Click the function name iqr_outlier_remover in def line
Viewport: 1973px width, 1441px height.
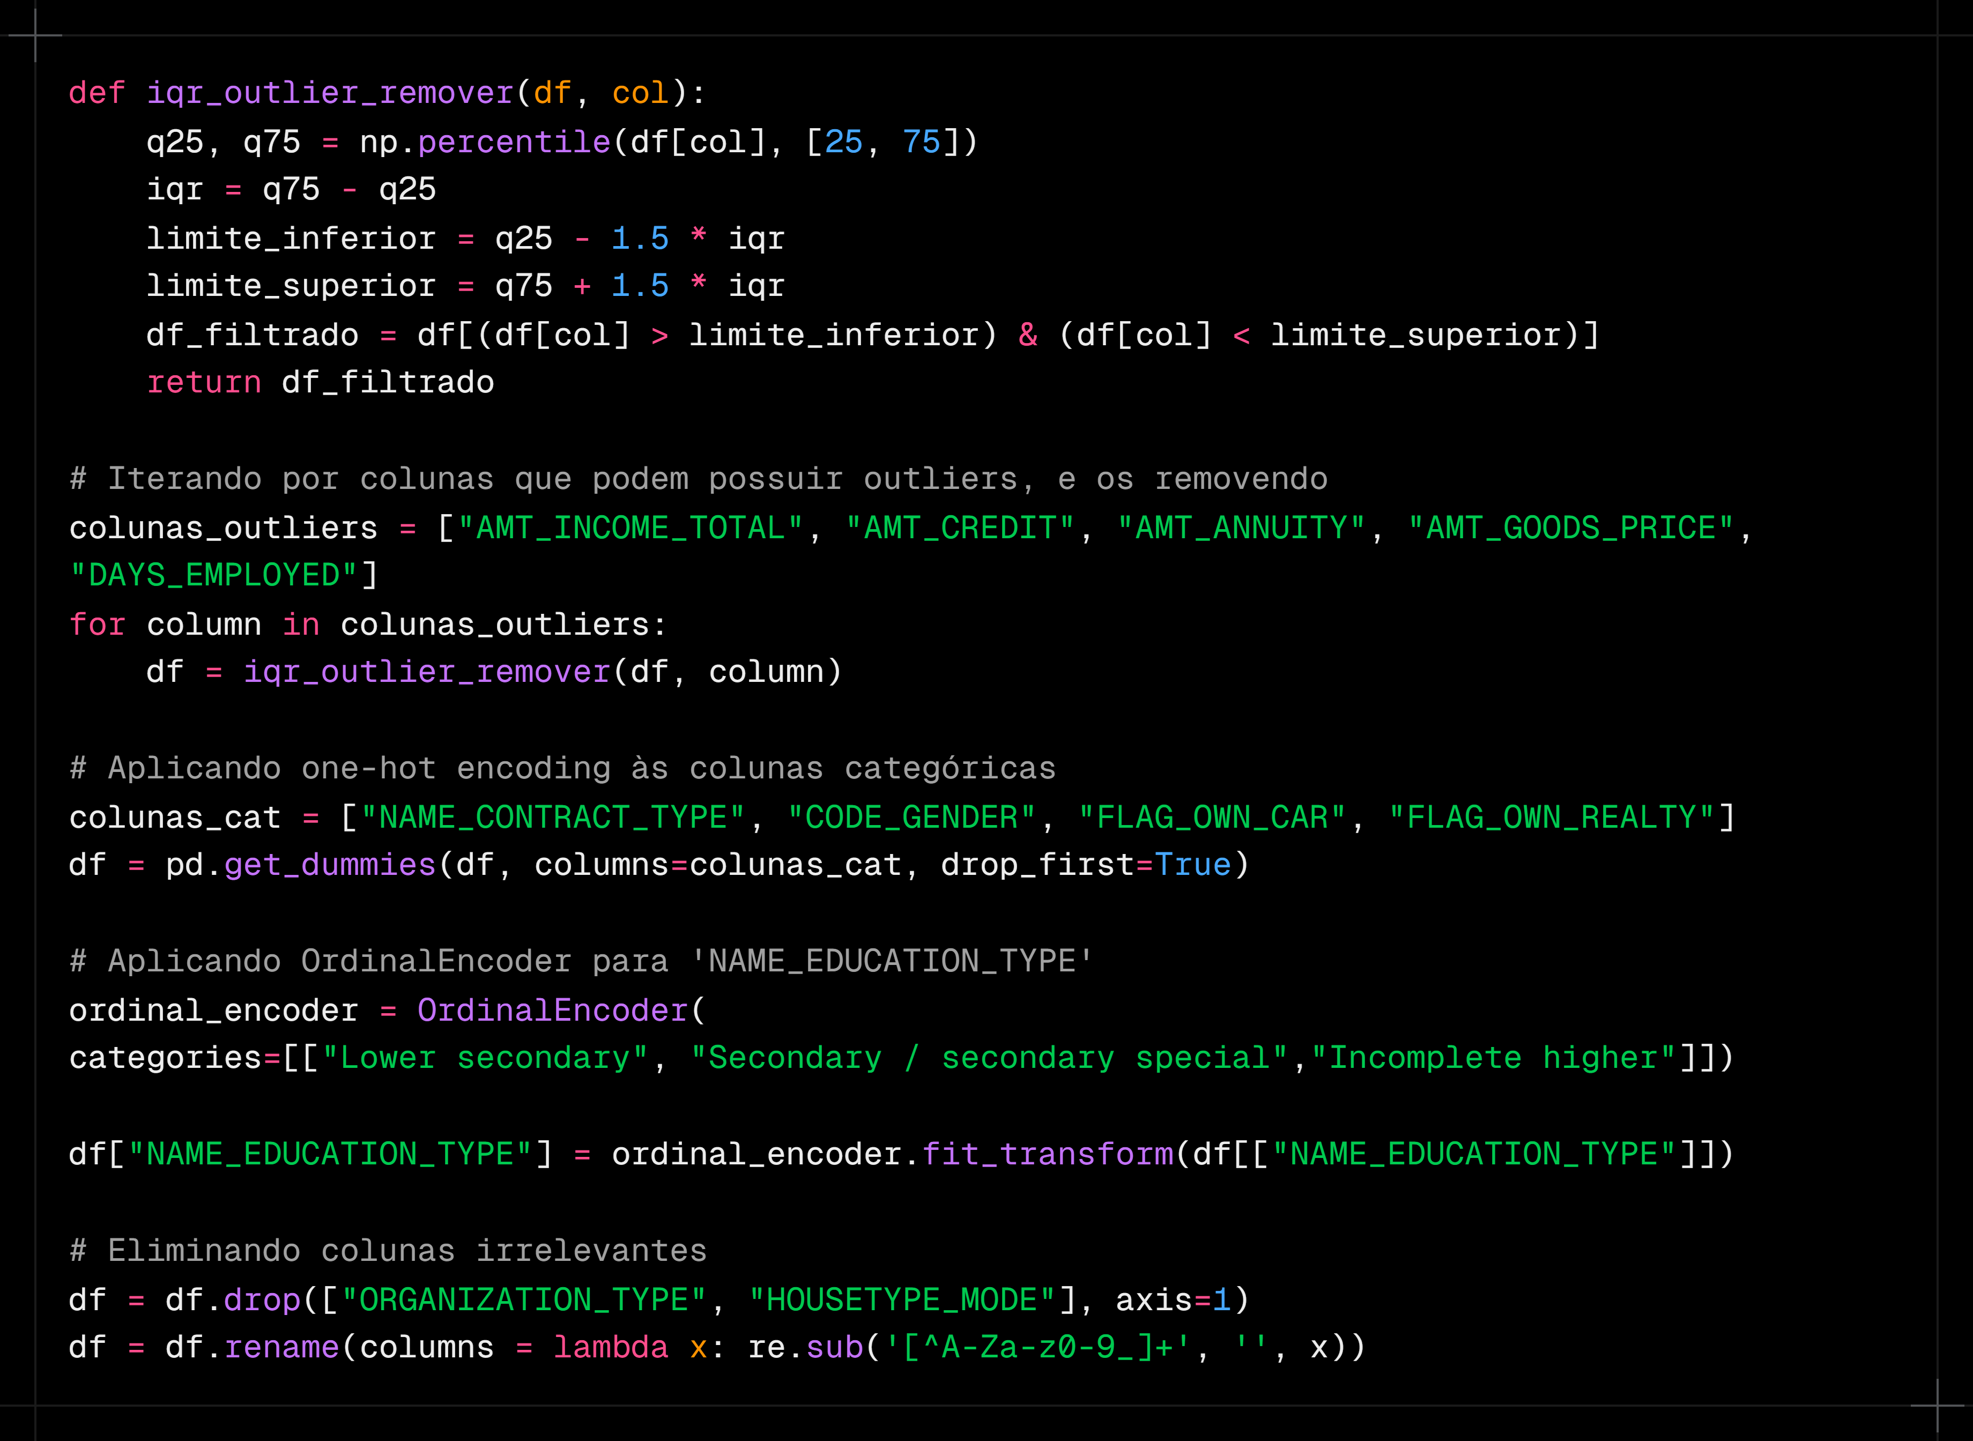point(330,93)
